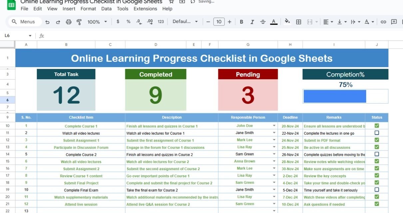Check status for Jane Smith 22-Nov-24 task
The height and width of the screenshot is (213, 403).
tap(377, 133)
